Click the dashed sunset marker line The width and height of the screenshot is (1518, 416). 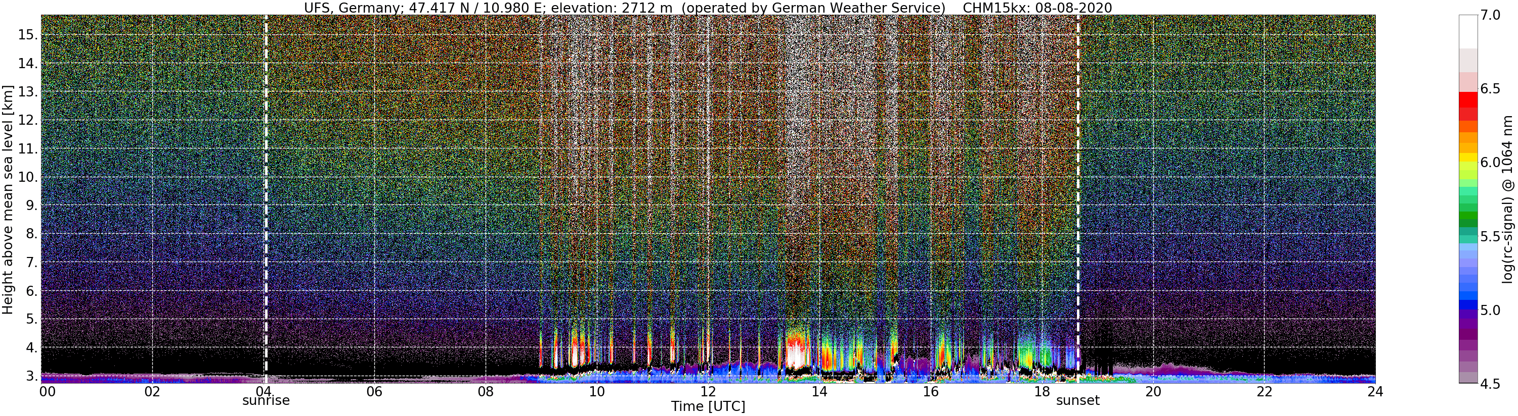(1078, 199)
